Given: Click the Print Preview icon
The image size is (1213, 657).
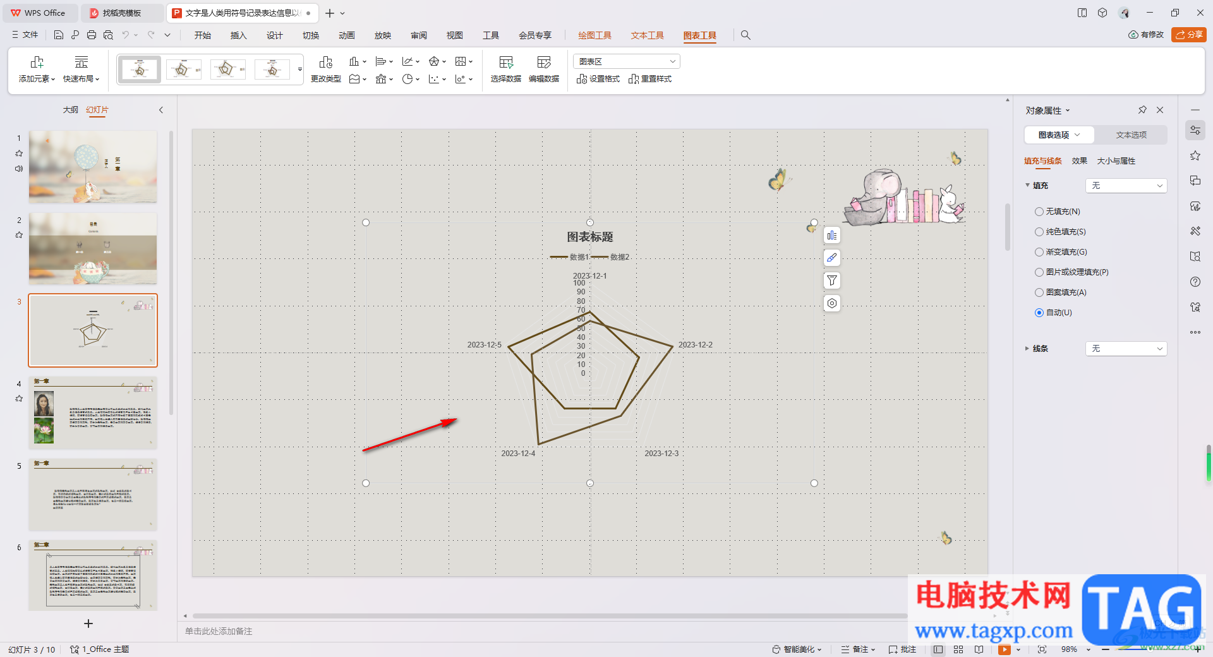Looking at the screenshot, I should pyautogui.click(x=108, y=35).
